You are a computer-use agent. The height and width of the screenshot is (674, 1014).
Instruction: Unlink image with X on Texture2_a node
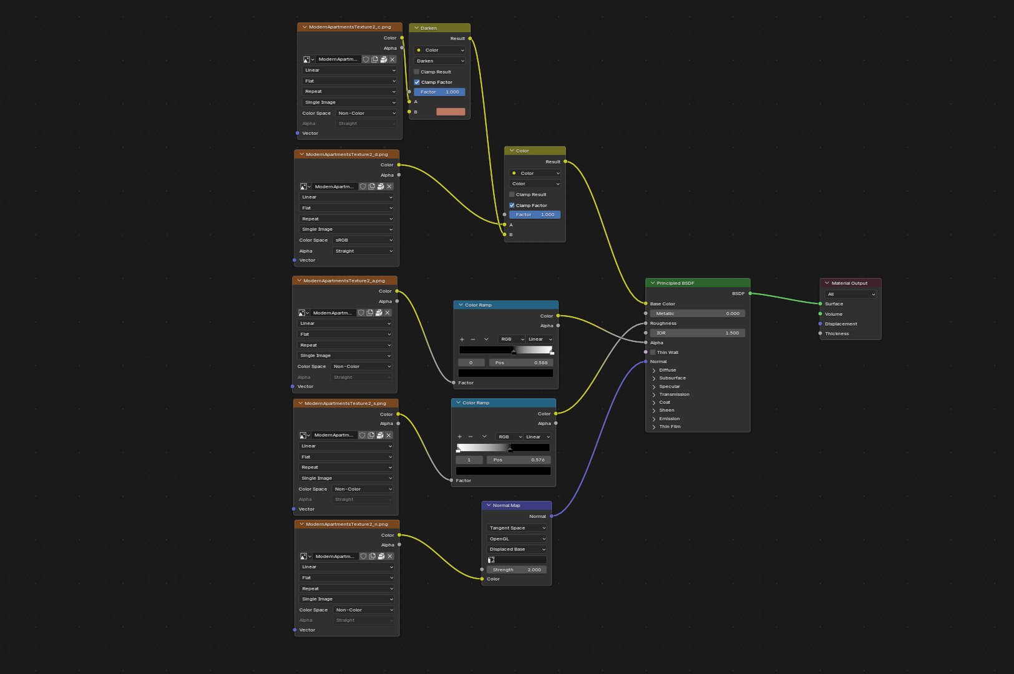pos(388,313)
